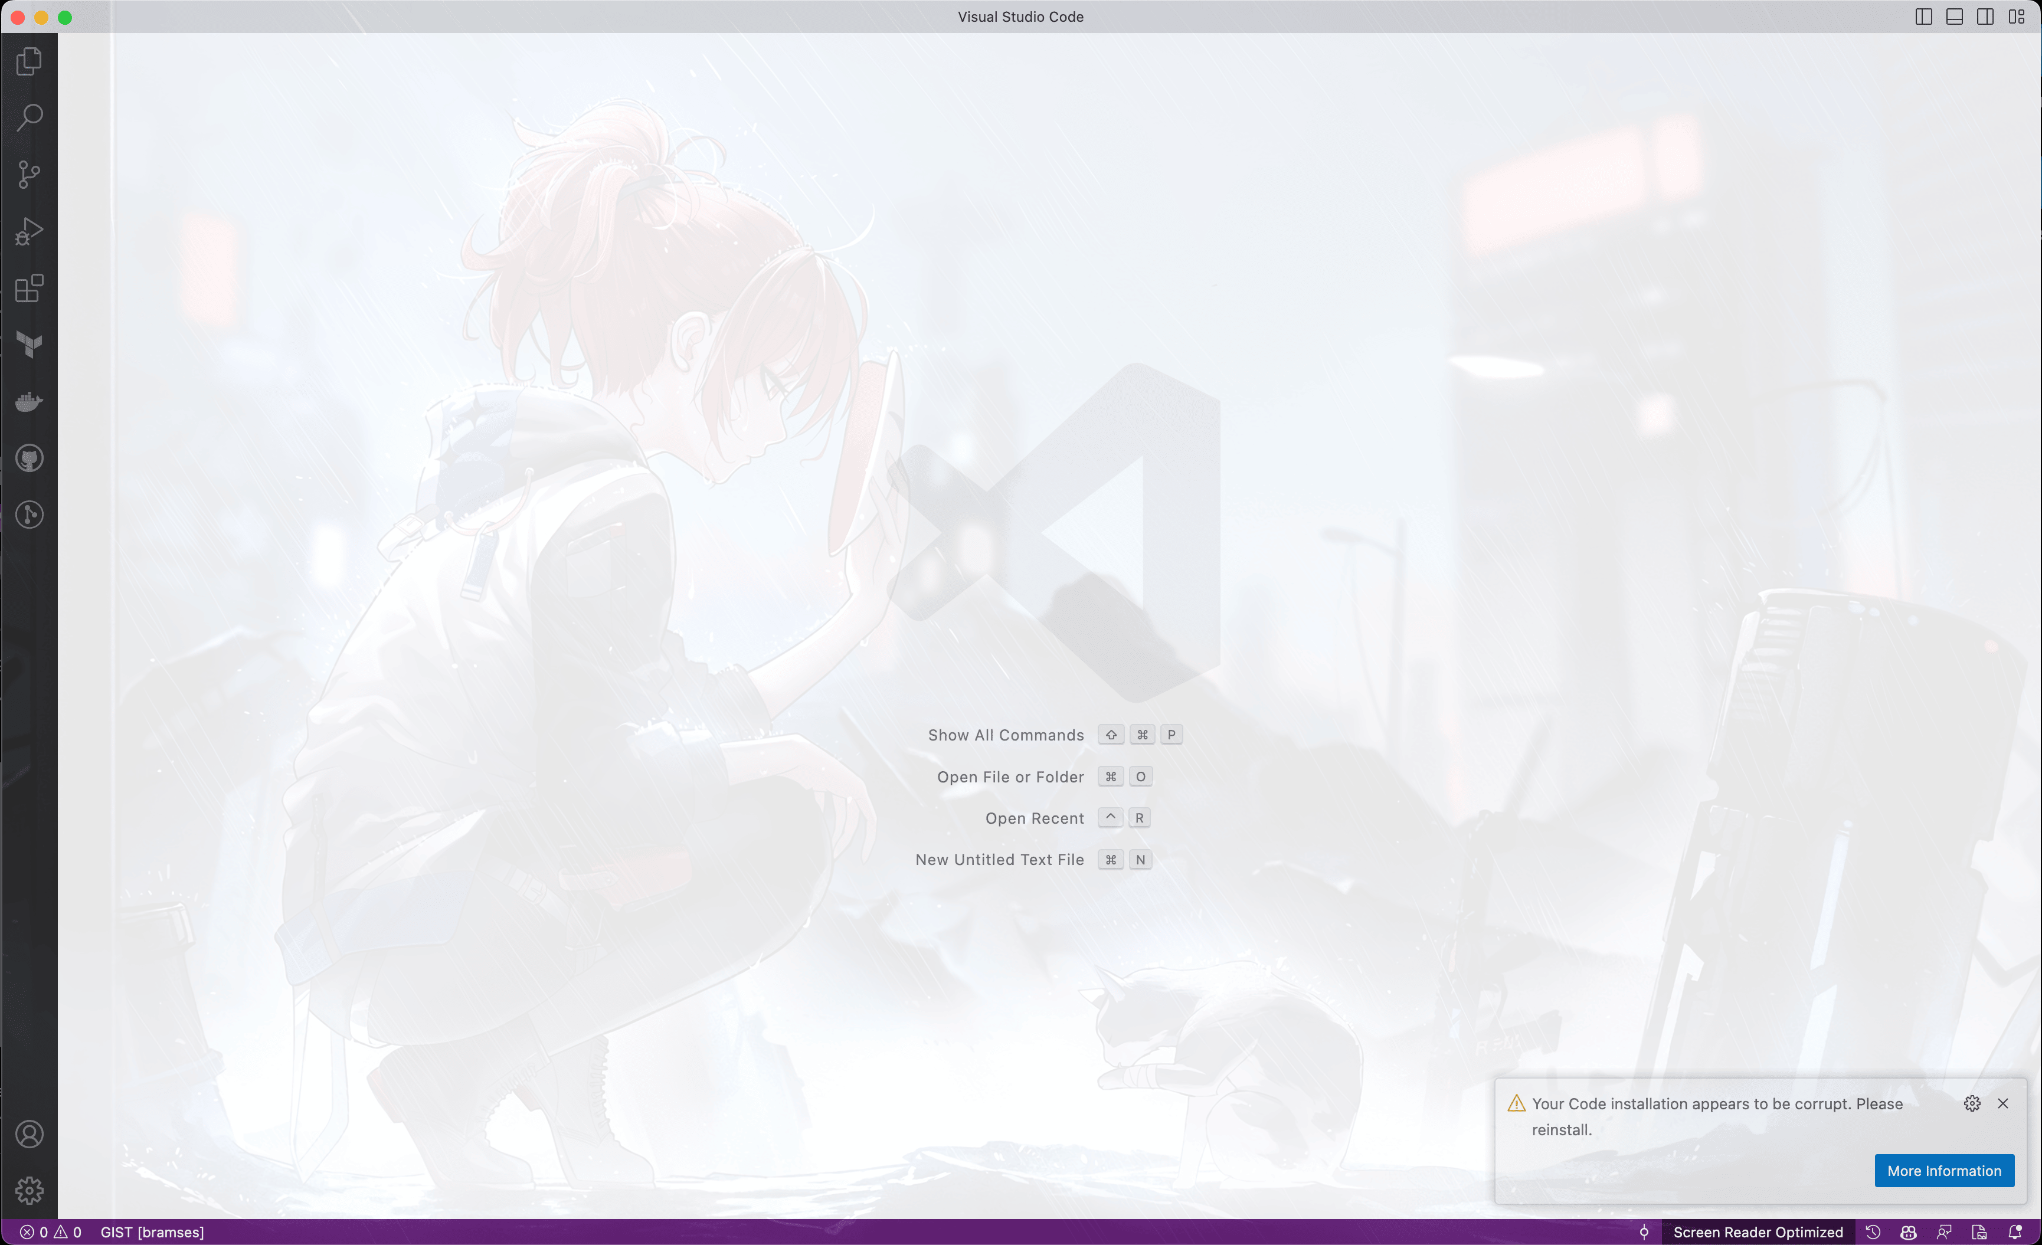Click Screen Reader Optimized status item
The width and height of the screenshot is (2042, 1245).
pyautogui.click(x=1758, y=1232)
